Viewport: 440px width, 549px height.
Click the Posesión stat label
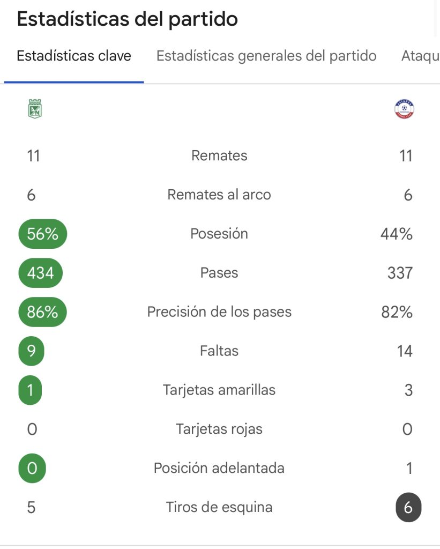[219, 234]
